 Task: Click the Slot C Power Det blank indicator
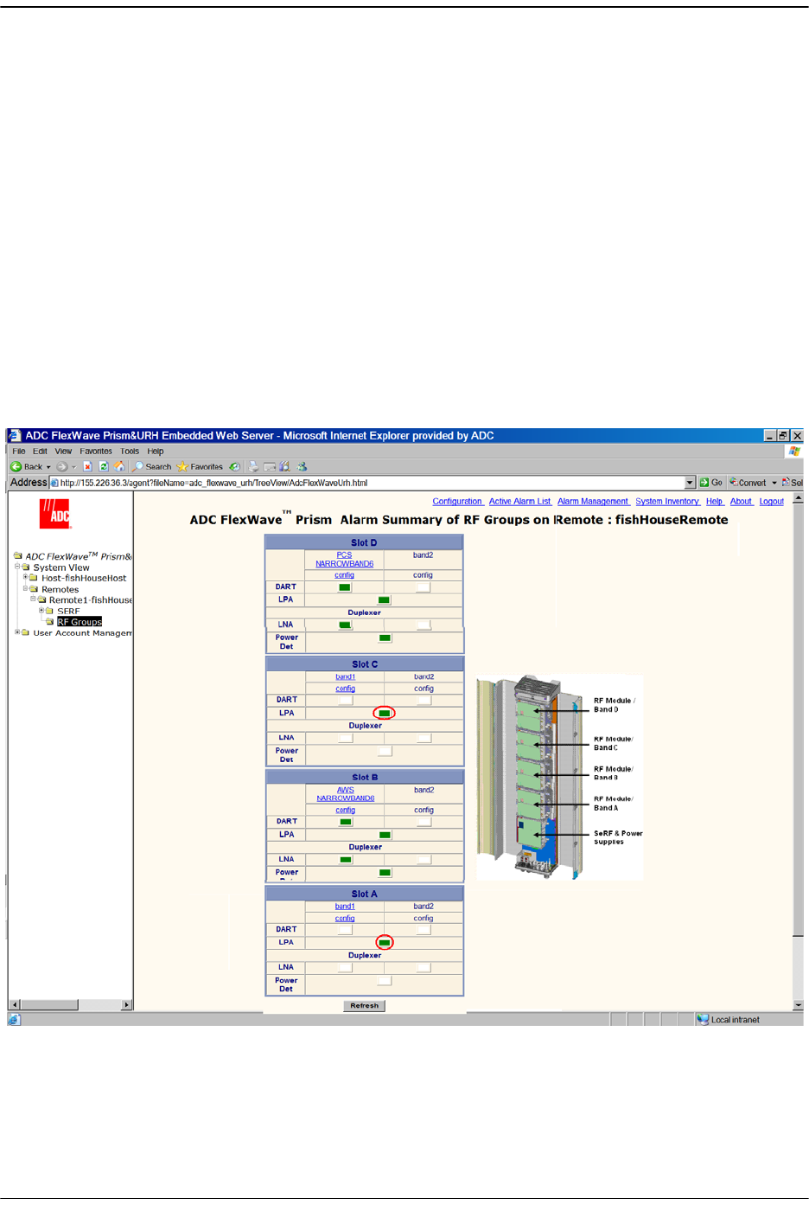pos(385,751)
